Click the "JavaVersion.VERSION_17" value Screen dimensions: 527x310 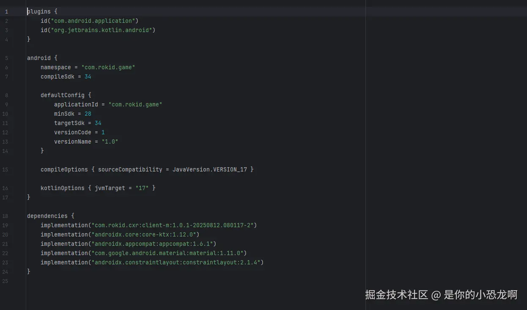tap(210, 169)
